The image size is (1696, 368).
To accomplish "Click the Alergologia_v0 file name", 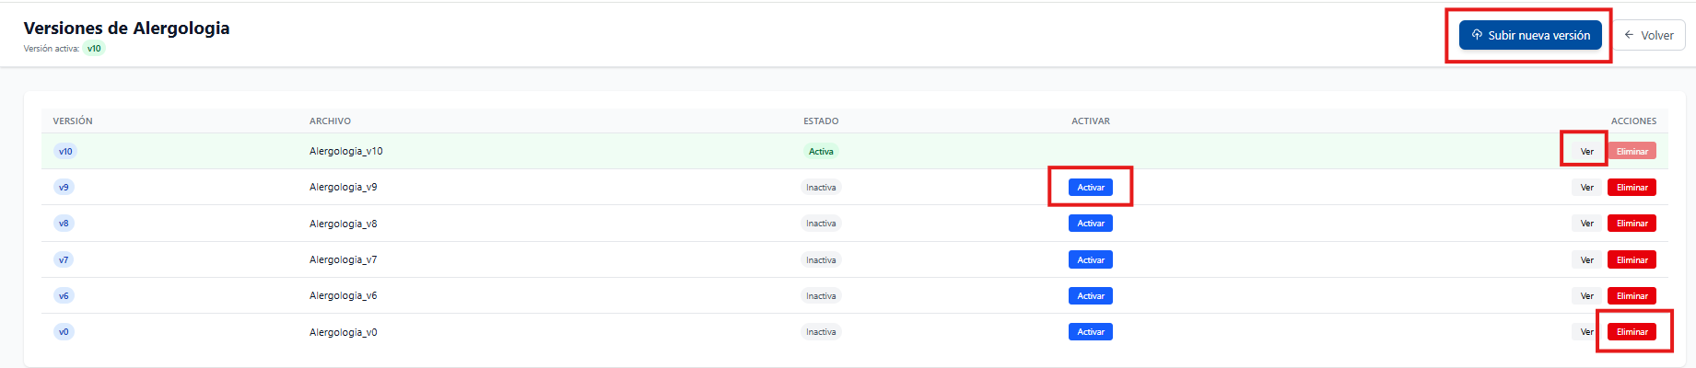I will coord(343,332).
